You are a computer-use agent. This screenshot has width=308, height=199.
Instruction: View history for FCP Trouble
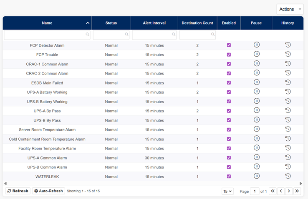(x=288, y=54)
